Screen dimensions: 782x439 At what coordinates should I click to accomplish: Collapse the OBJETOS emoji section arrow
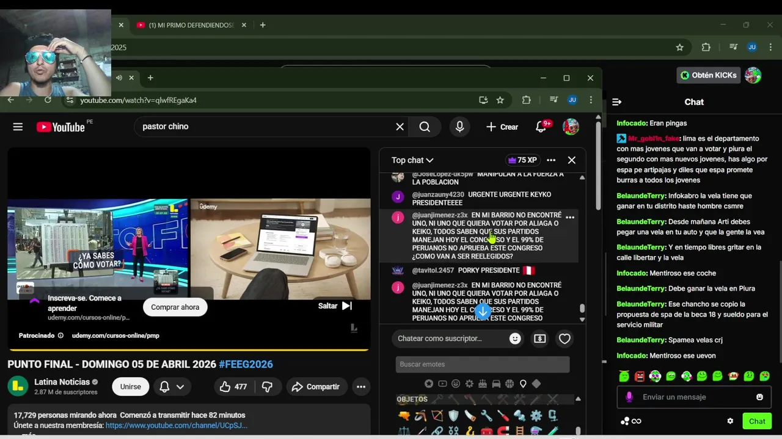coord(578,399)
